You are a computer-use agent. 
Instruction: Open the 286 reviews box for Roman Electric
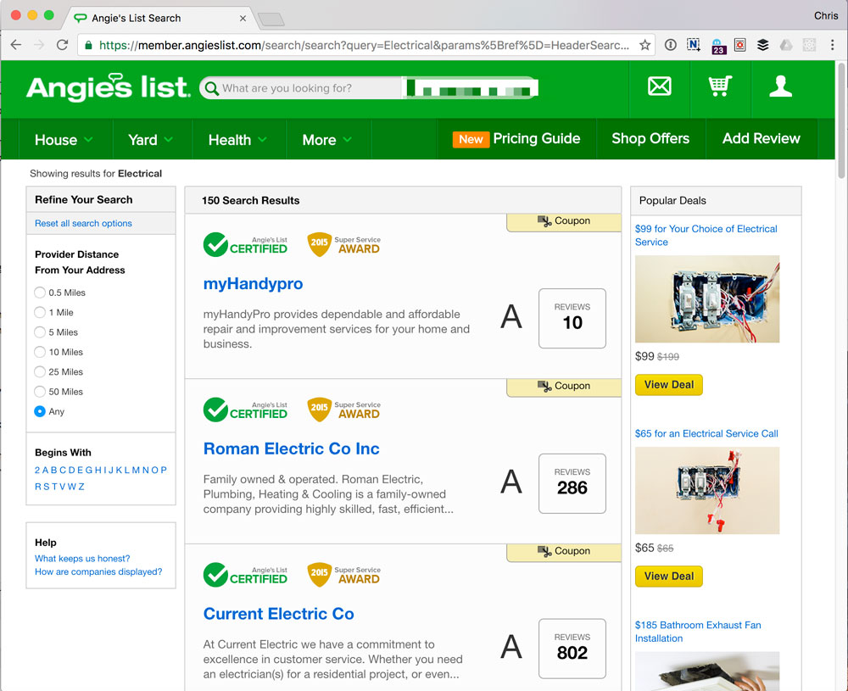(x=572, y=482)
